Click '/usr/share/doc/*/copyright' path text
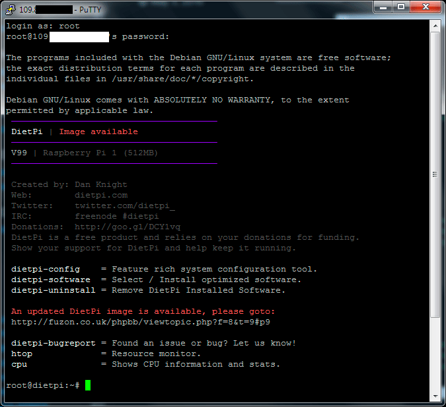Image resolution: width=446 pixels, height=407 pixels. click(x=180, y=79)
